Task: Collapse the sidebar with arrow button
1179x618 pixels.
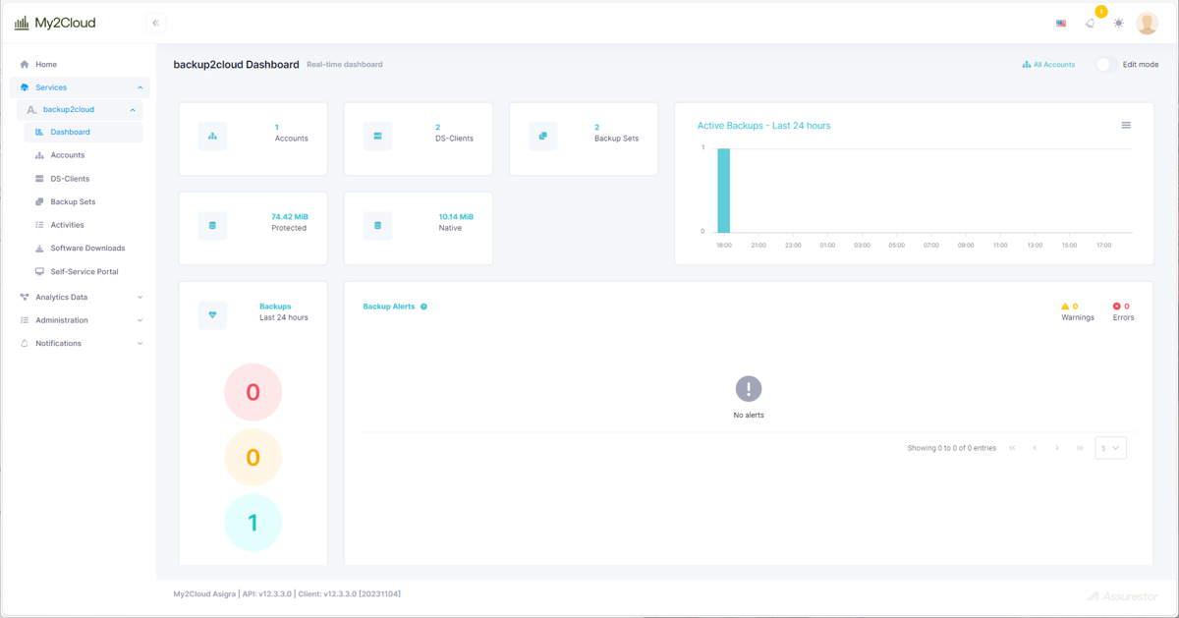Action: (x=155, y=22)
